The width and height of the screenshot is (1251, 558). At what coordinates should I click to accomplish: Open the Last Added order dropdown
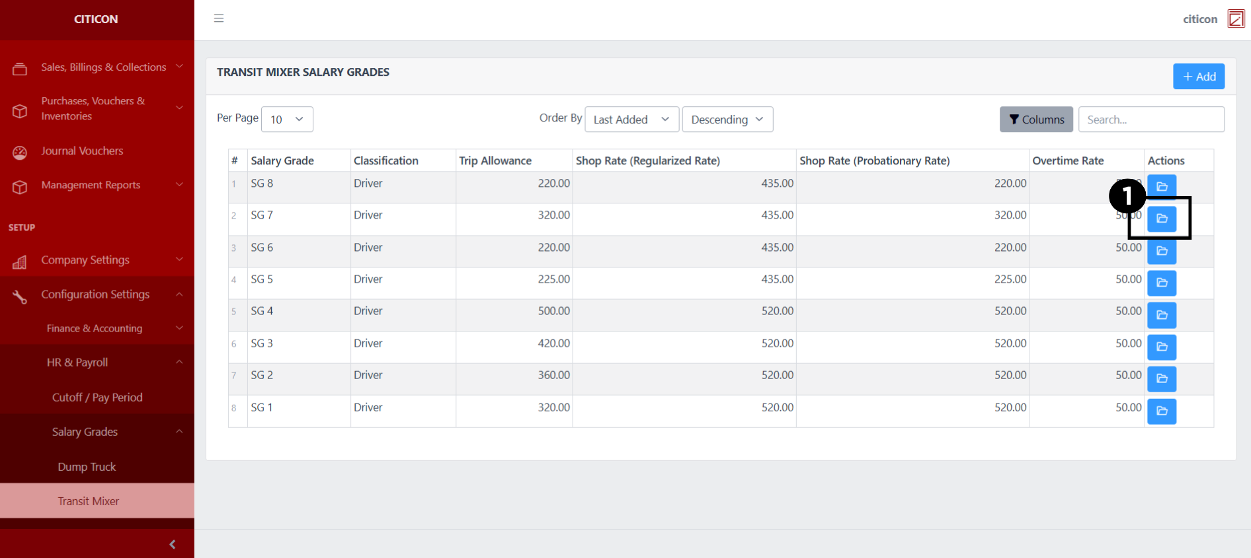pos(631,120)
